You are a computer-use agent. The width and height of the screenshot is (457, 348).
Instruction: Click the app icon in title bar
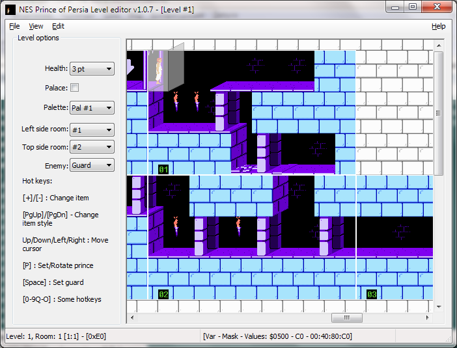(10, 10)
